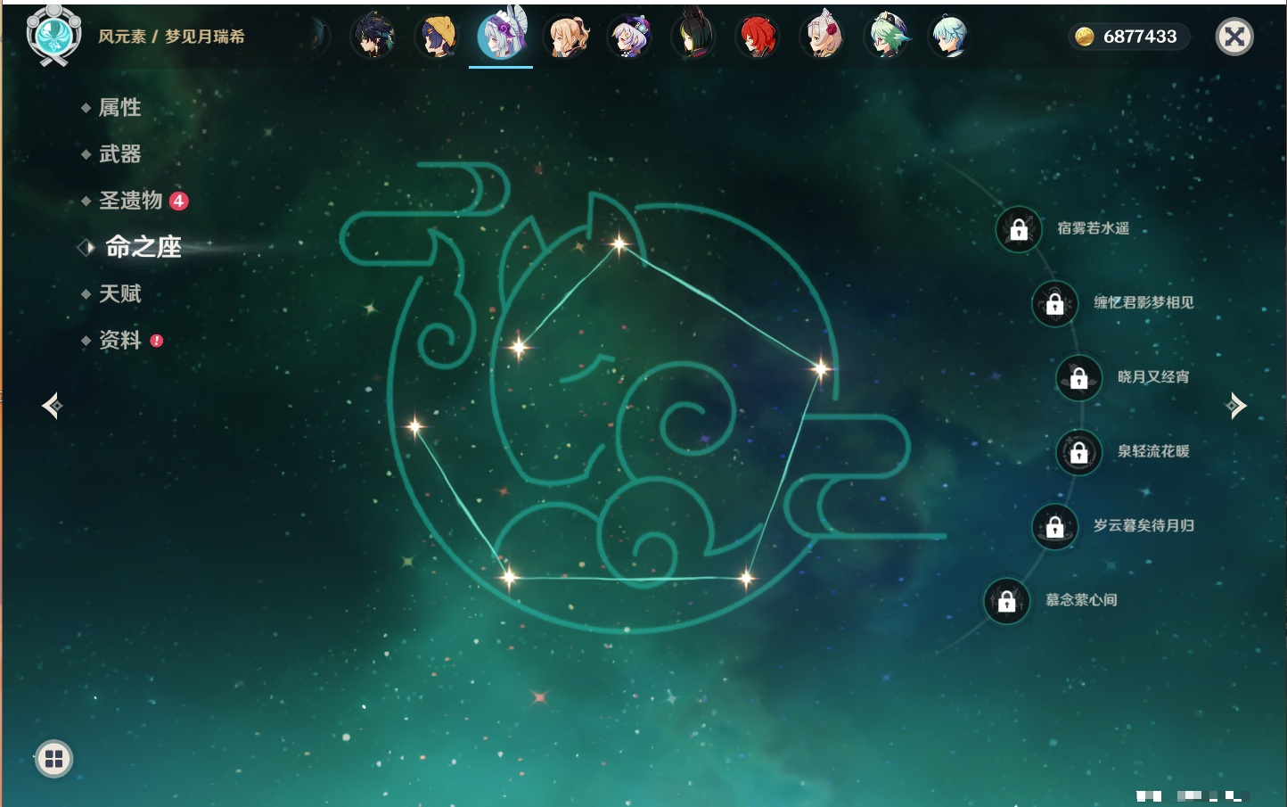The width and height of the screenshot is (1287, 807).
Task: Go to next character with right arrow
Action: (1236, 406)
